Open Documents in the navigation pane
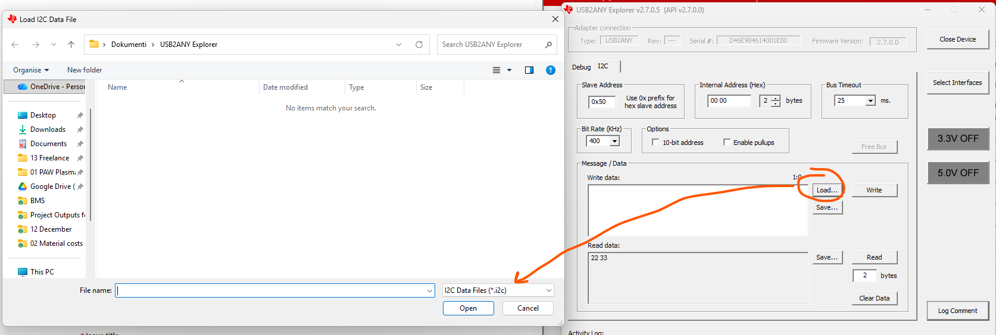Screen dimensions: 996x335 click(48, 144)
